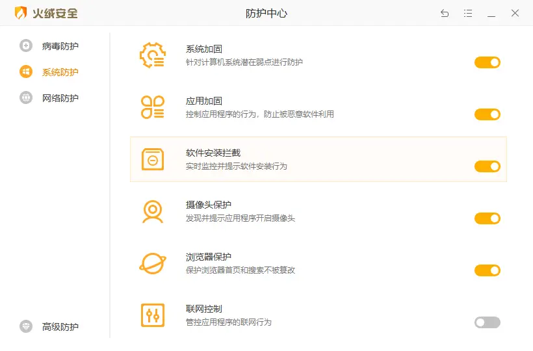The height and width of the screenshot is (351, 533).
Task: Click the 病毒防护 plus-circle icon
Action: click(x=26, y=45)
